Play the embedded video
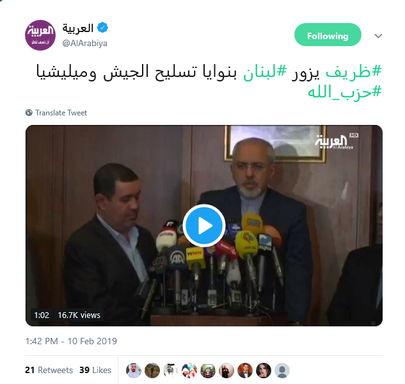This screenshot has height=384, width=405. pos(204,226)
